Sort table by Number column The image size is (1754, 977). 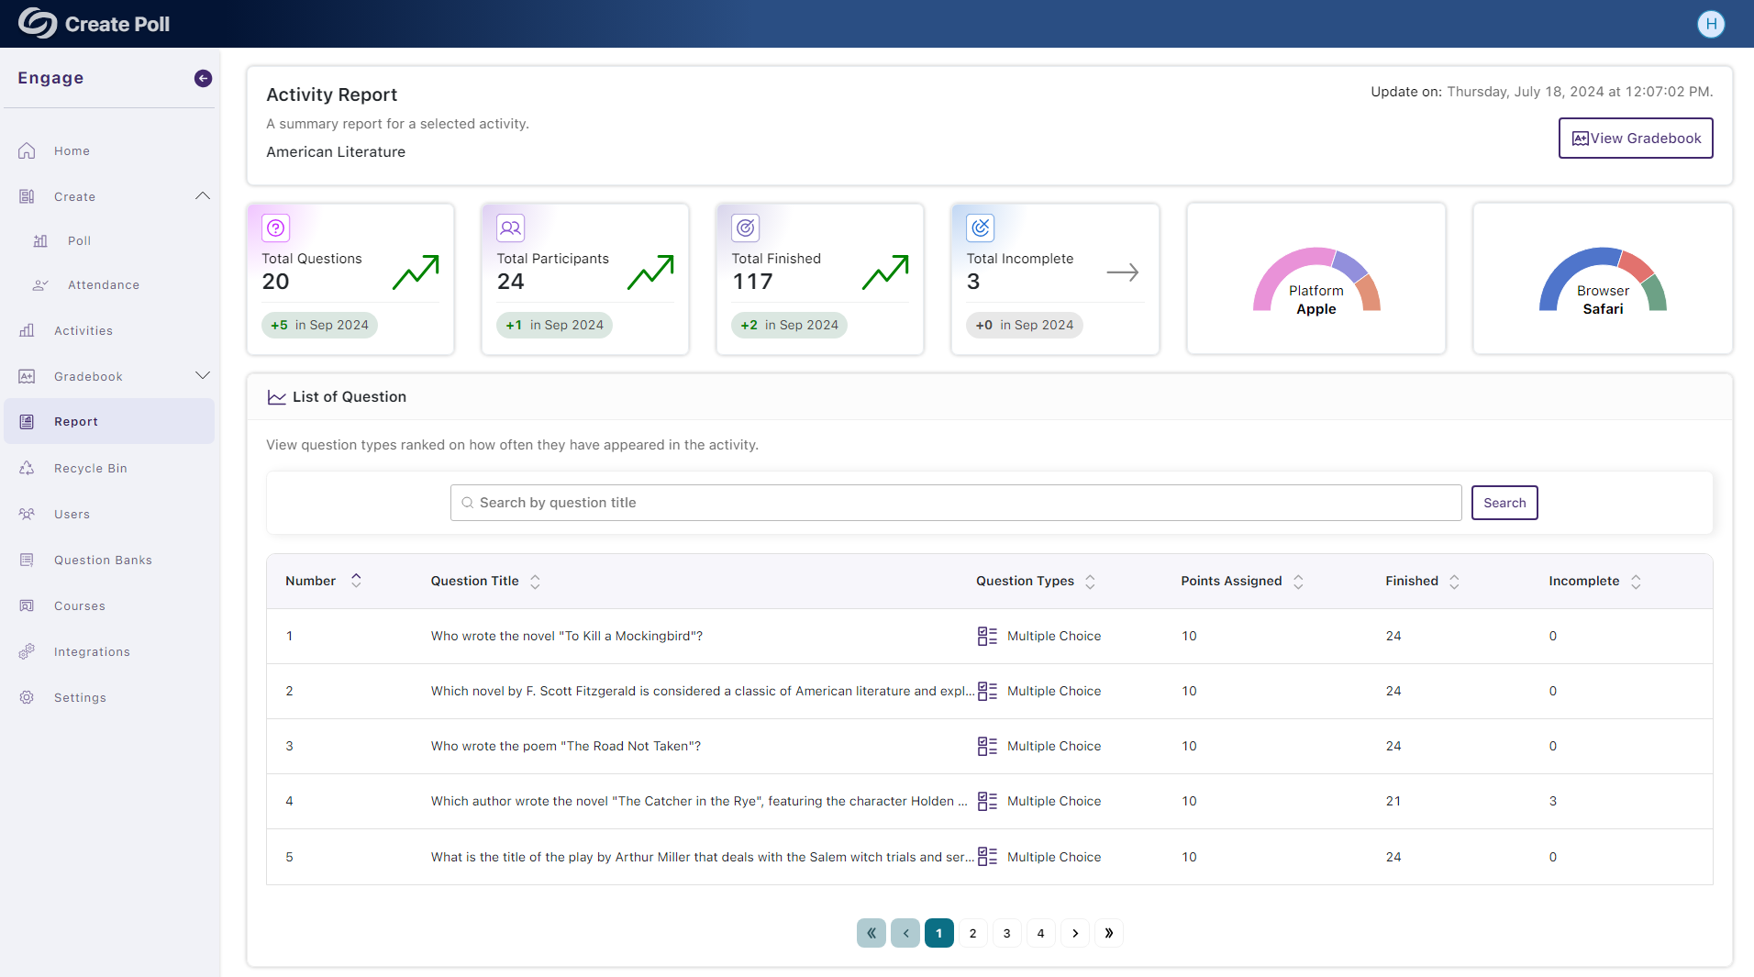356,581
